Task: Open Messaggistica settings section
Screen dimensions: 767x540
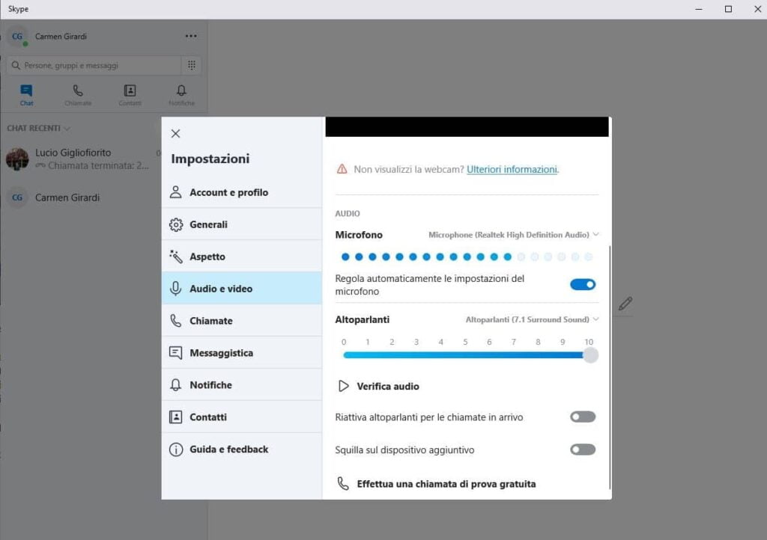Action: (242, 353)
